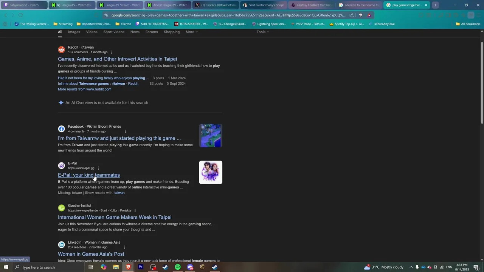Click the microphone tray icon

417,267
